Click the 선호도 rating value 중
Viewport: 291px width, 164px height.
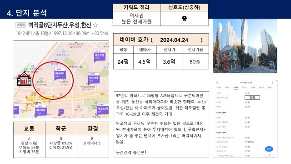[184, 18]
